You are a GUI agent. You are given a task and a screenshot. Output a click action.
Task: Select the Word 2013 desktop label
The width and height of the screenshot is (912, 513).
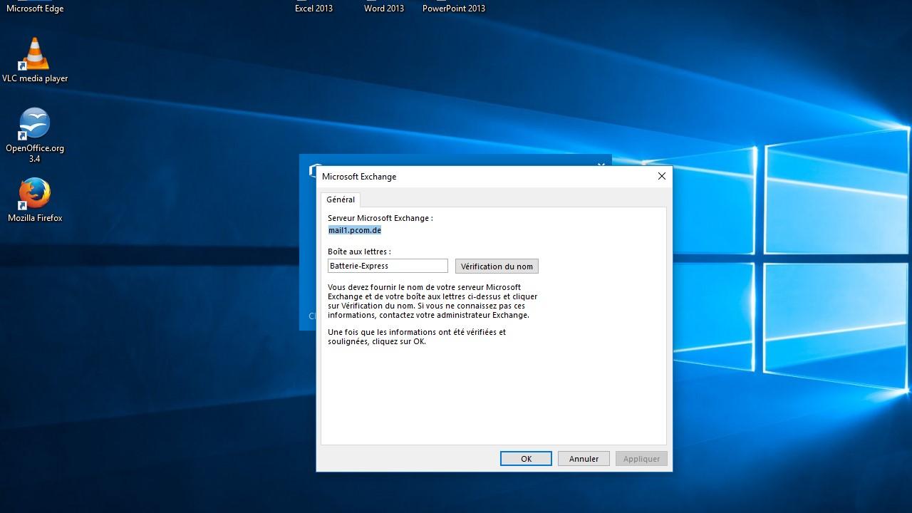[384, 9]
